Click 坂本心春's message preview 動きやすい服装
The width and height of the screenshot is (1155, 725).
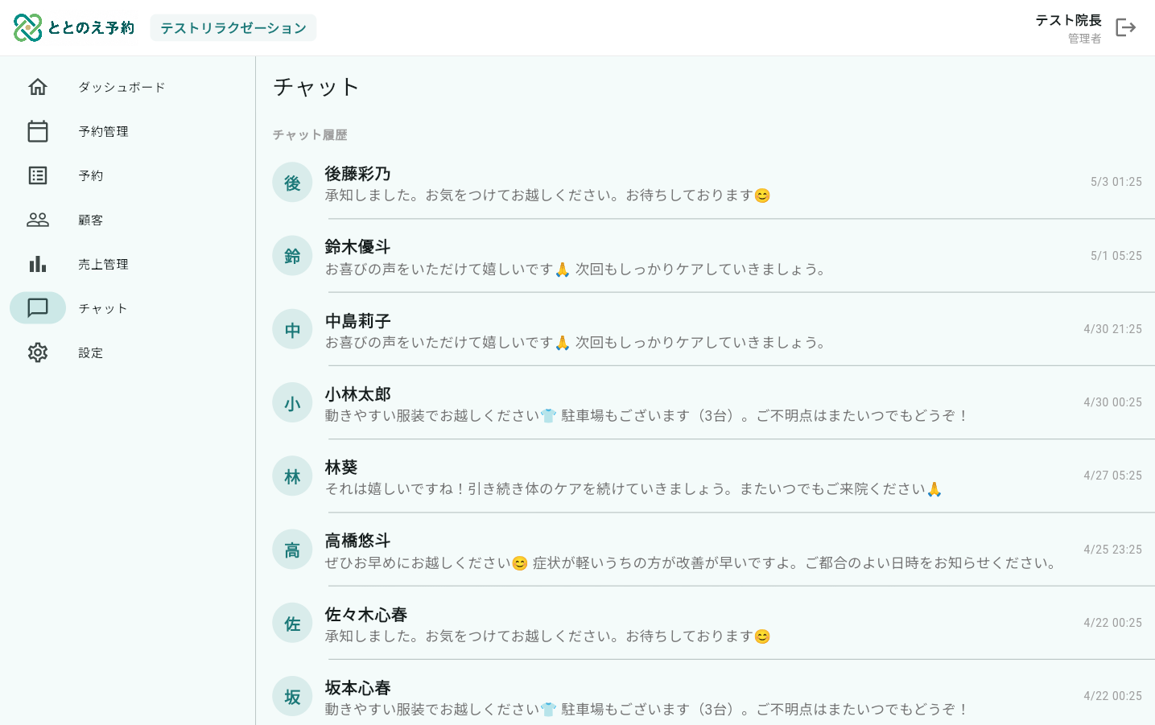646,710
